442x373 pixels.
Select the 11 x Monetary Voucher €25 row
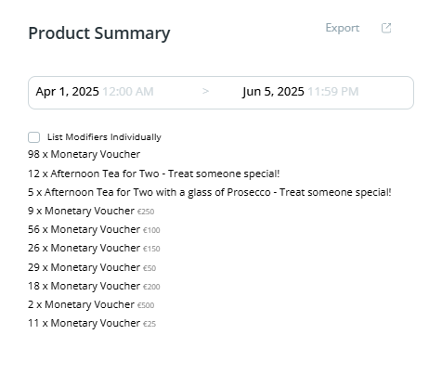point(92,323)
